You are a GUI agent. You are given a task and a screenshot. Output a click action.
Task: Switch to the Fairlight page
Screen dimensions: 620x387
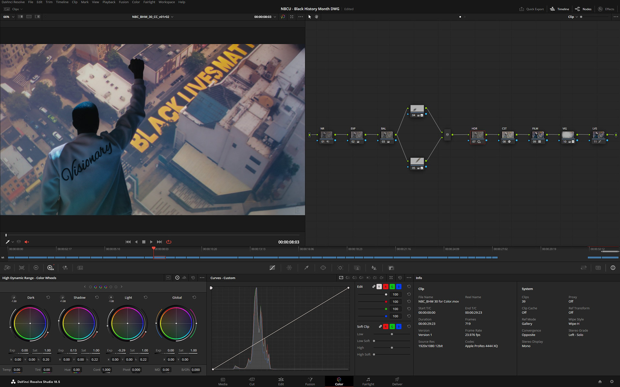(x=368, y=382)
